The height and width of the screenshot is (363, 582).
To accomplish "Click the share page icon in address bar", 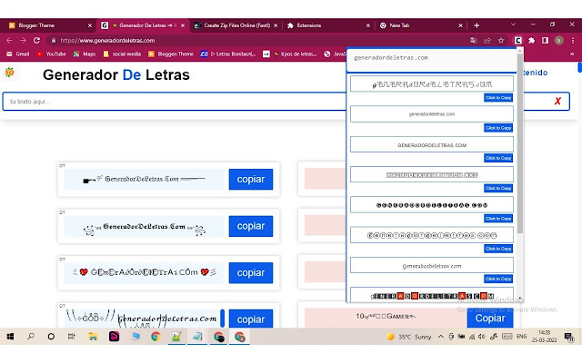I will (x=487, y=40).
